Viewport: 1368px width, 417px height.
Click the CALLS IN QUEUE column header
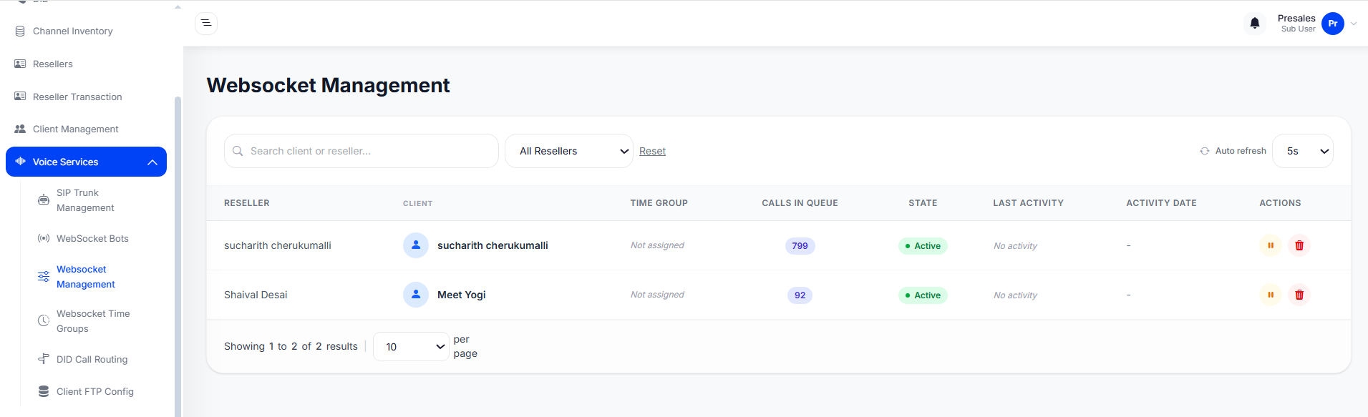(800, 203)
